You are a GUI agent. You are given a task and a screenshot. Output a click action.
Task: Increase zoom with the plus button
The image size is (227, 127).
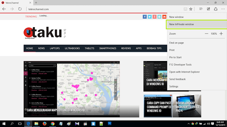pyautogui.click(x=221, y=34)
